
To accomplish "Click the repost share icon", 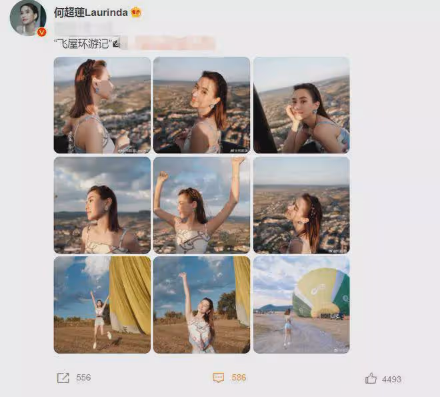I will click(63, 378).
